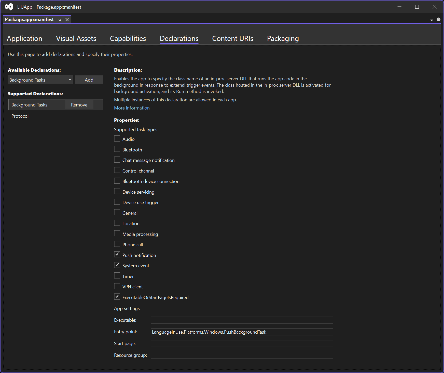The width and height of the screenshot is (444, 373).
Task: Click the Entry point text field
Action: point(242,332)
